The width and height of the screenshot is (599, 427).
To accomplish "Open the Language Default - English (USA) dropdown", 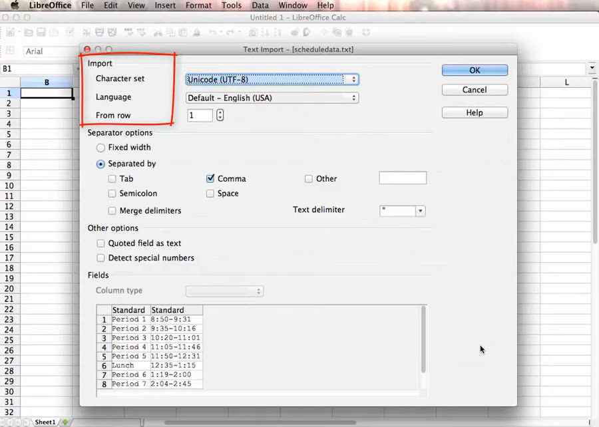I will (x=272, y=98).
